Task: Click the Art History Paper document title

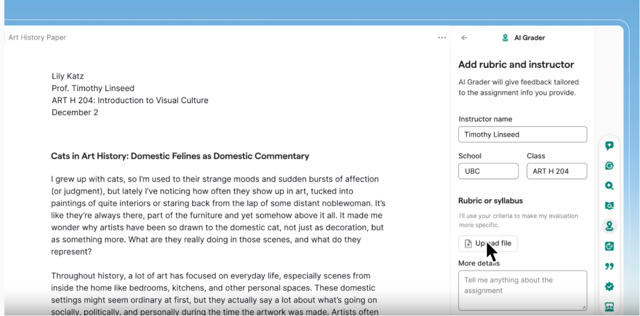Action: [37, 38]
